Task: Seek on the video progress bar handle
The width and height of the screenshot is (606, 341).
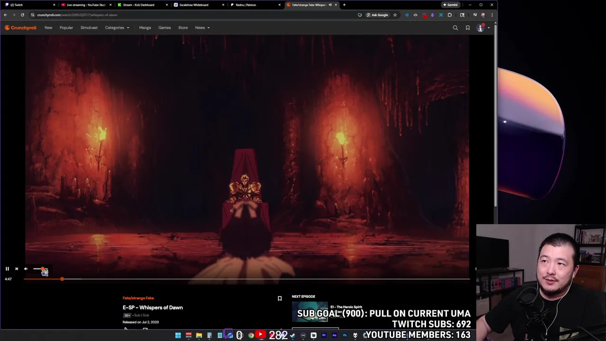Action: (62, 279)
